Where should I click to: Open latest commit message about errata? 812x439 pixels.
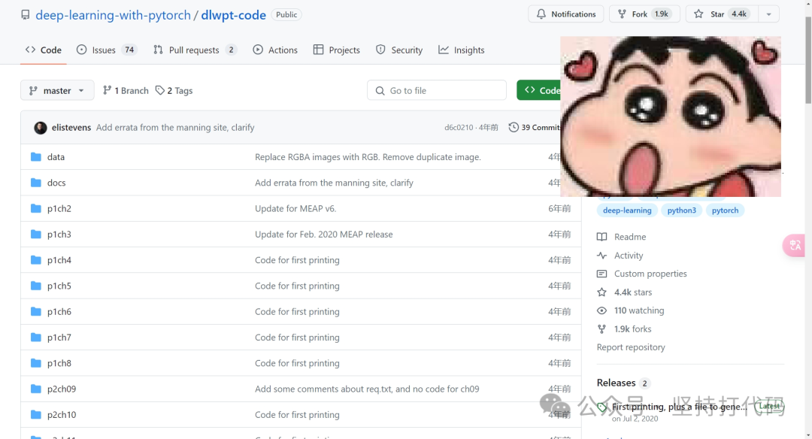(175, 127)
